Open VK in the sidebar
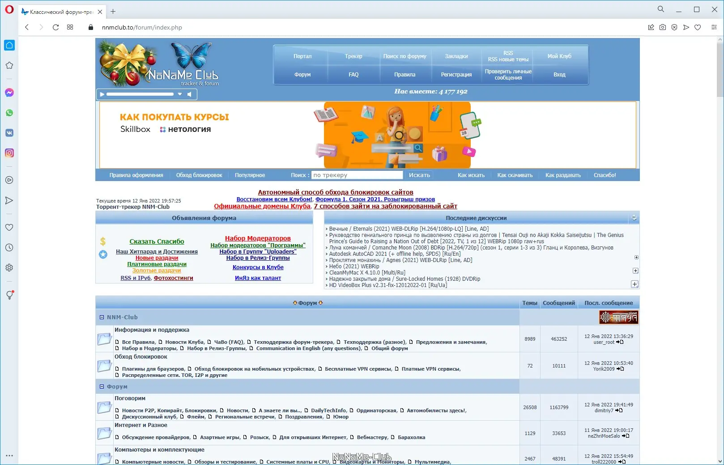The height and width of the screenshot is (465, 724). [x=9, y=133]
